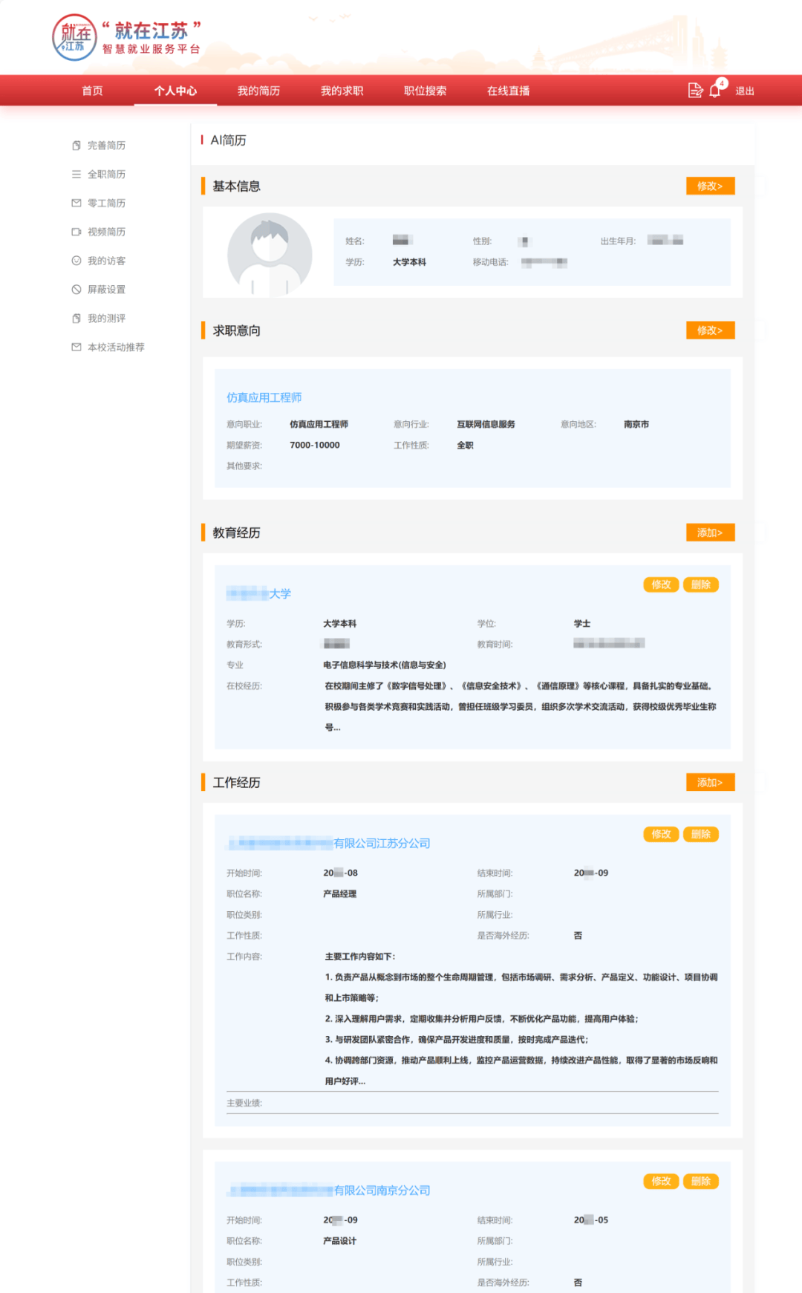
Task: Click 添加 button for 教育经历
Action: click(710, 533)
